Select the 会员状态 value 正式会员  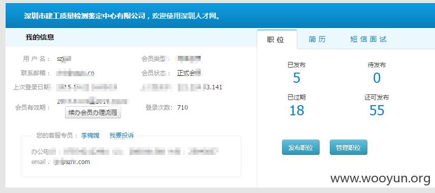pos(189,73)
